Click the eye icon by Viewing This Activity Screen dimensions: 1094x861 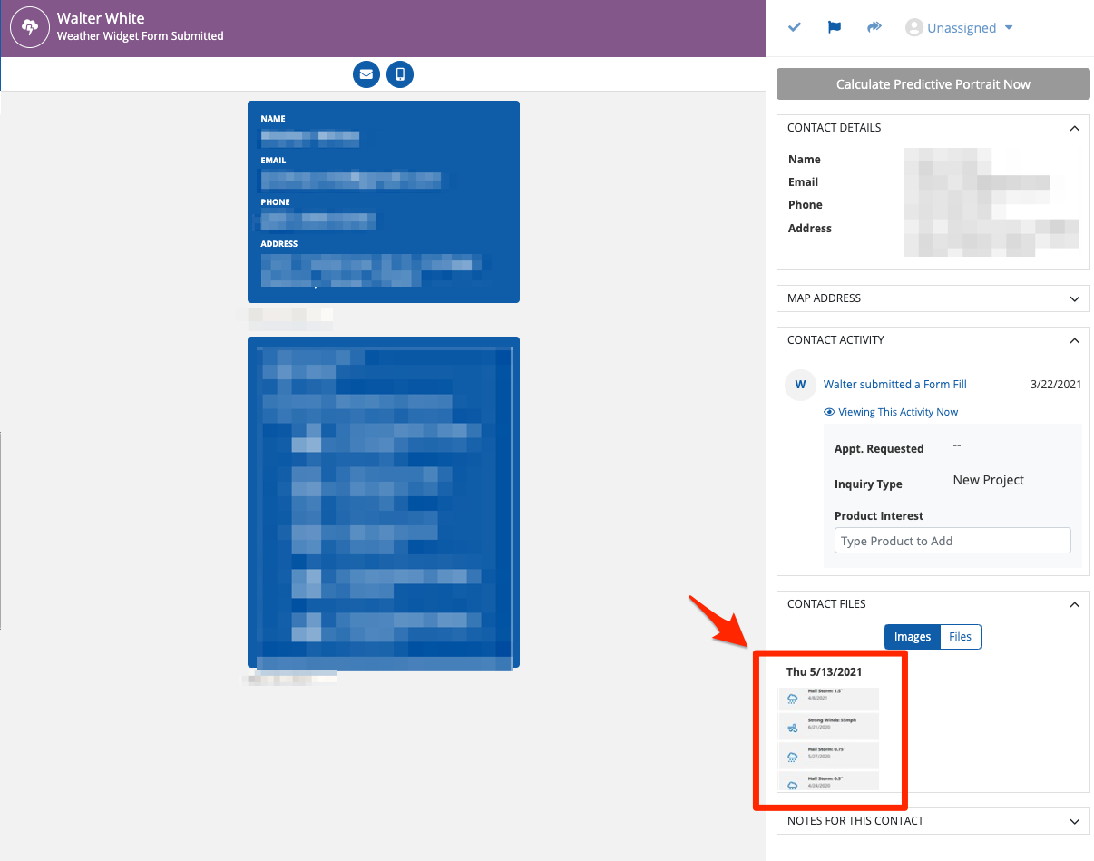tap(829, 412)
